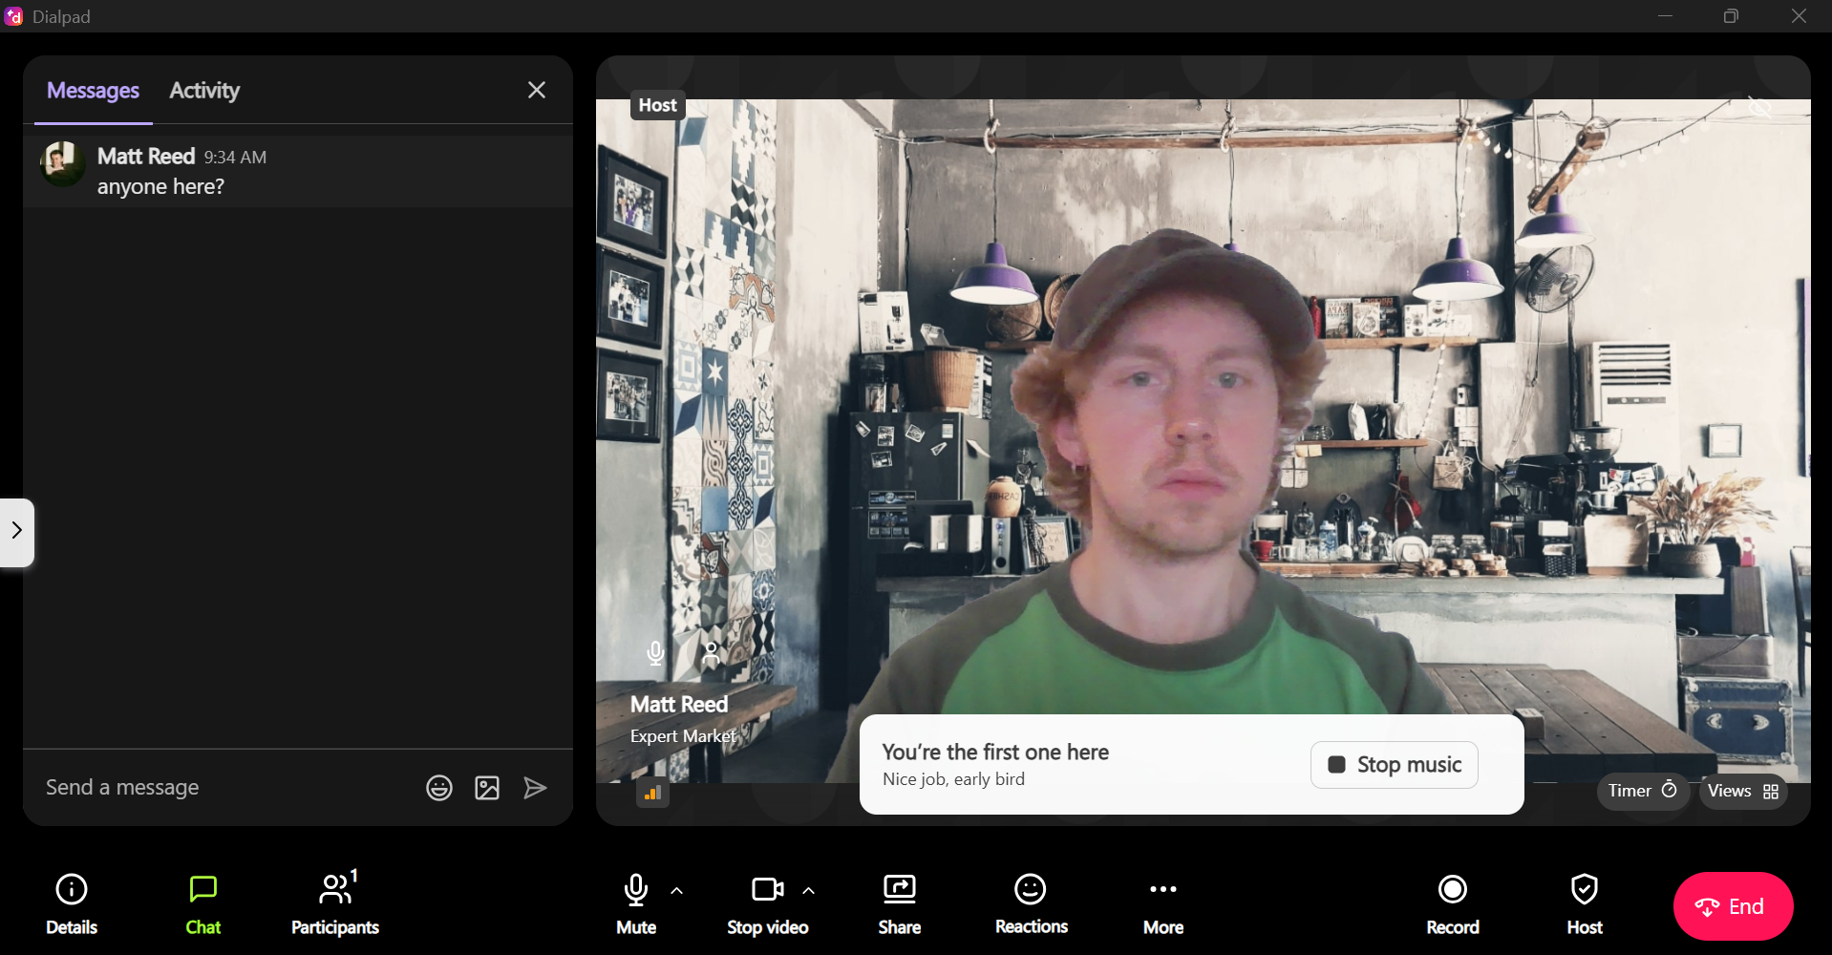Open the Participants list
The width and height of the screenshot is (1832, 955).
point(335,902)
